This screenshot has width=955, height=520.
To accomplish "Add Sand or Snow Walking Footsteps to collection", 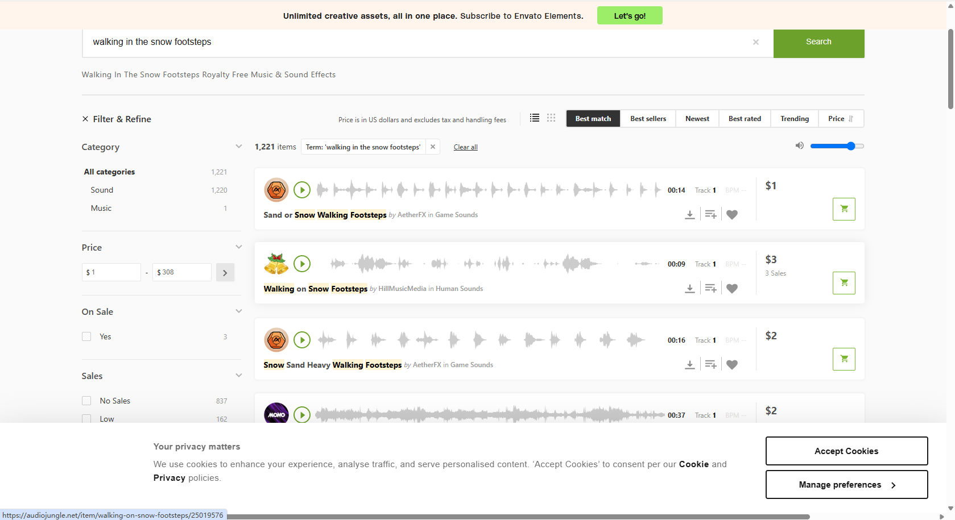I will coord(711,215).
